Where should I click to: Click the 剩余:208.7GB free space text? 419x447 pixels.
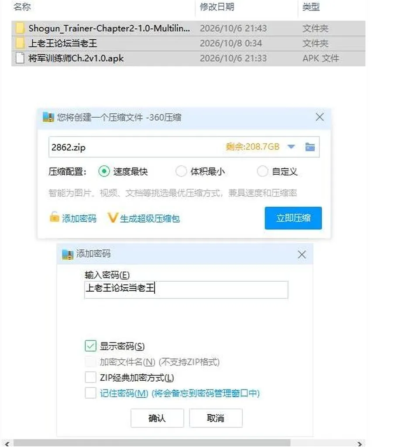[x=252, y=147]
